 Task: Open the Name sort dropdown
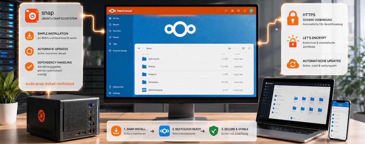(x=150, y=48)
